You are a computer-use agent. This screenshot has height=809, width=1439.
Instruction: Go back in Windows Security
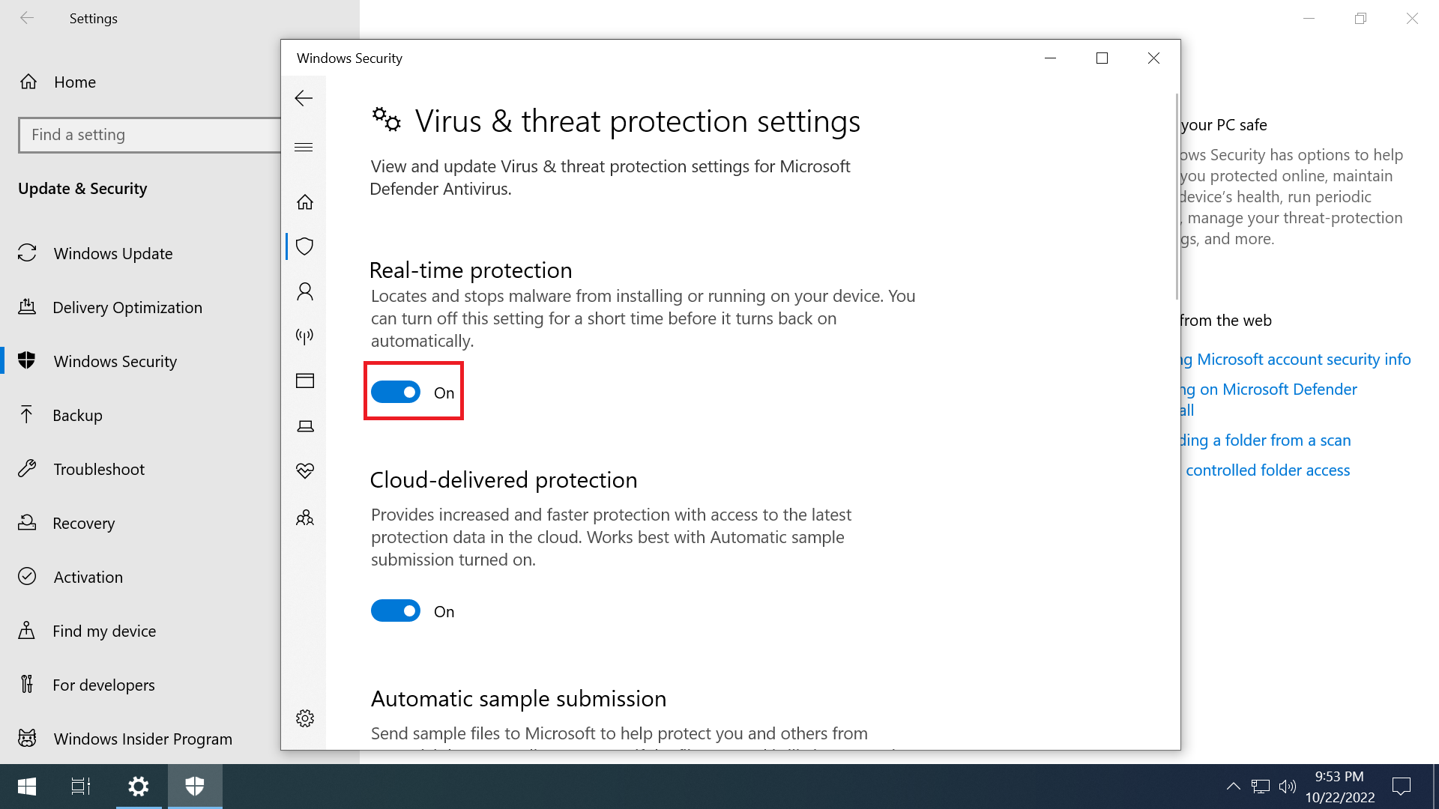click(304, 98)
